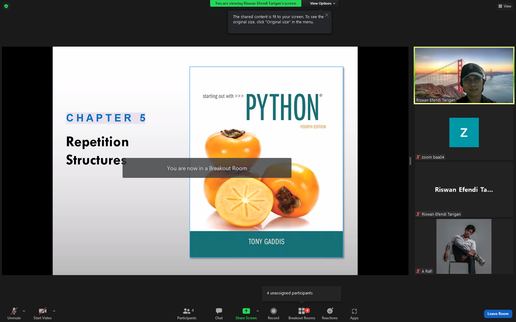Click the 'TONY GADDIS' author text
516x322 pixels.
[266, 242]
